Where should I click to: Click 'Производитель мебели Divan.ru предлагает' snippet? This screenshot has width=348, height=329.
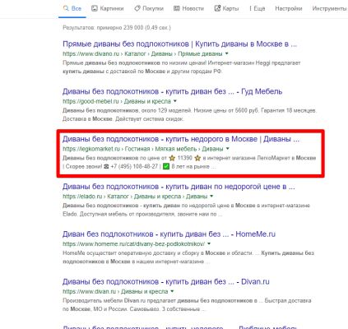click(x=119, y=300)
